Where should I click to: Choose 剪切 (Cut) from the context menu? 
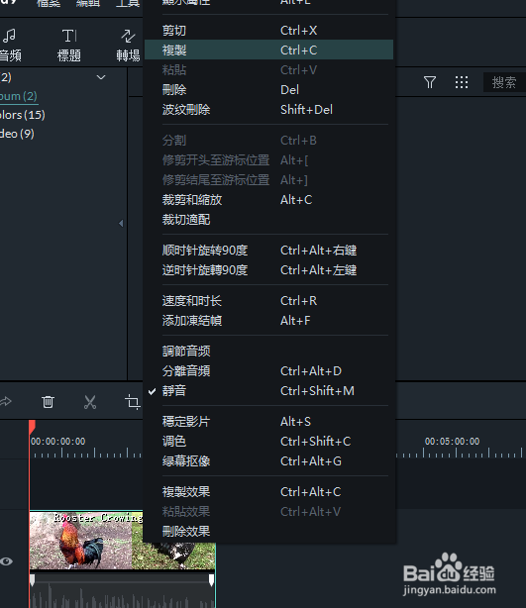pos(268,31)
